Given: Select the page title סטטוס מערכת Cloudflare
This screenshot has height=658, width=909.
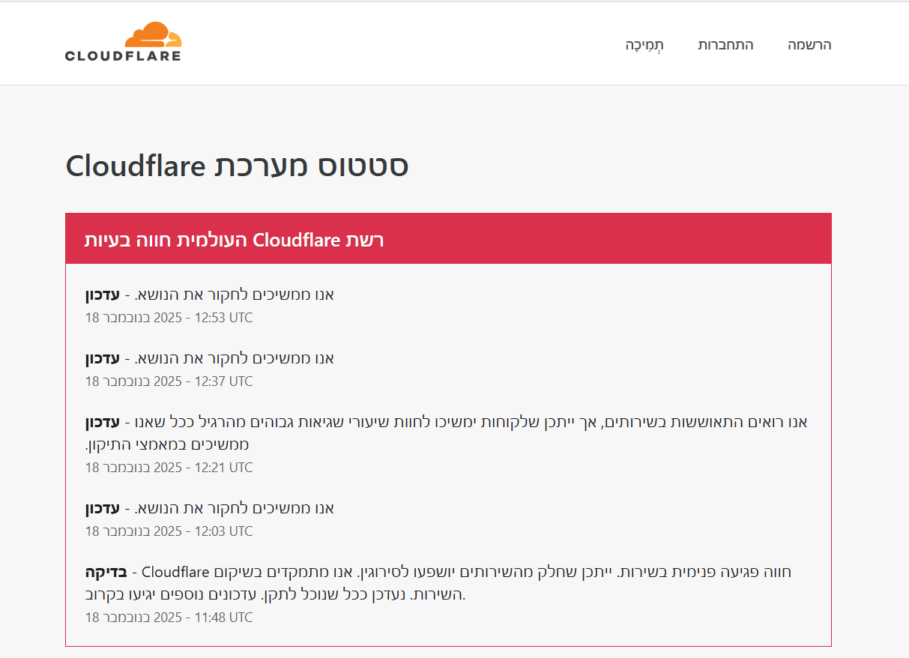Looking at the screenshot, I should coord(238,165).
